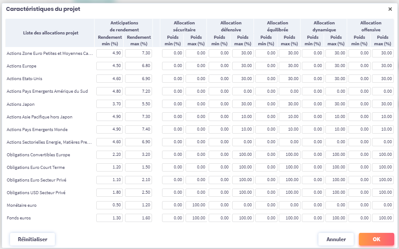Click Actions Etats-Unis équilibrée Poids max field

coord(289,79)
